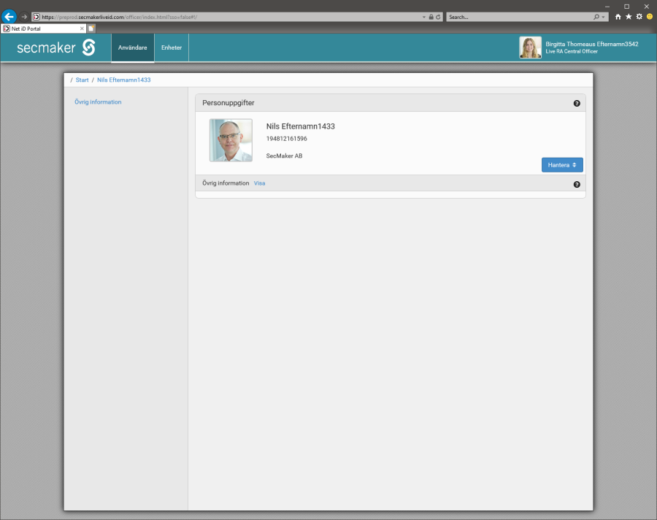657x520 pixels.
Task: Open the Användare menu tab
Action: click(132, 47)
